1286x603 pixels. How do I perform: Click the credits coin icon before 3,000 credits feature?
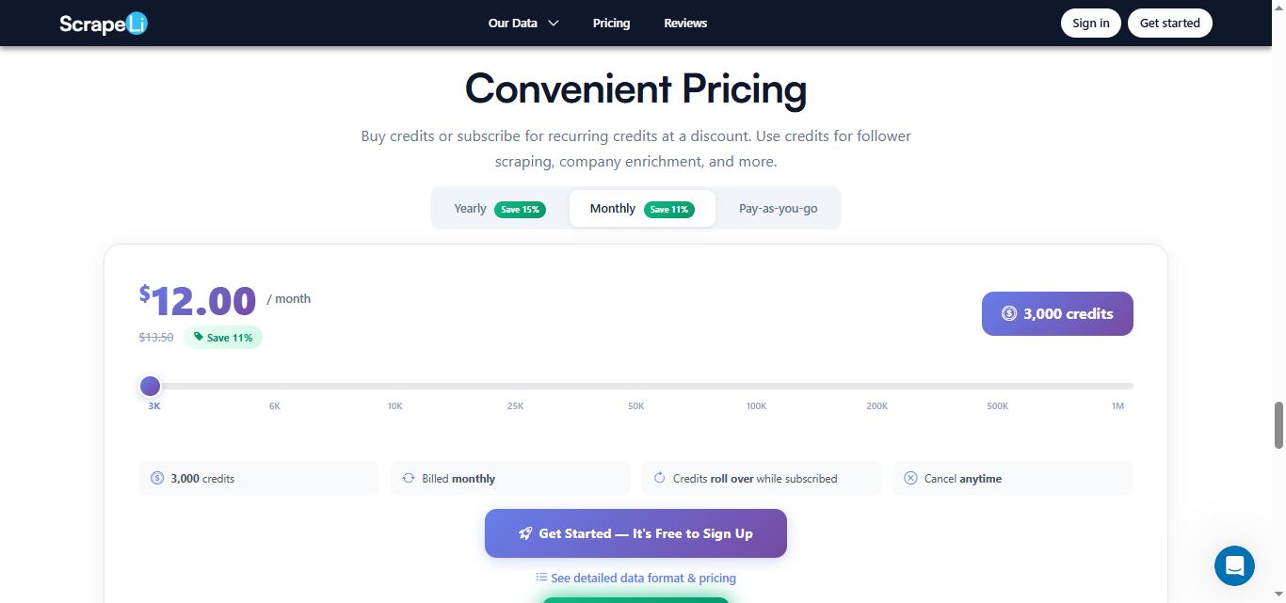click(x=157, y=478)
